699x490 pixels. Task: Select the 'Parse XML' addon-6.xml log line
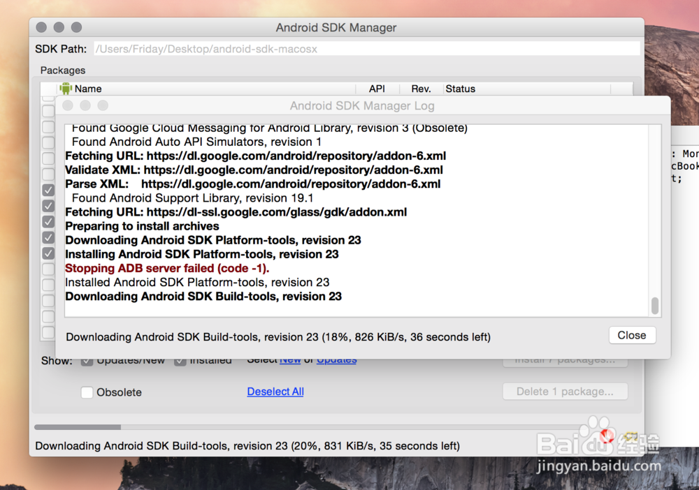[x=253, y=184]
